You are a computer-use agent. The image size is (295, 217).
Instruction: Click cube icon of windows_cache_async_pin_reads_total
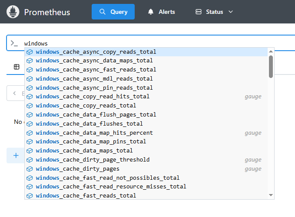[30, 88]
